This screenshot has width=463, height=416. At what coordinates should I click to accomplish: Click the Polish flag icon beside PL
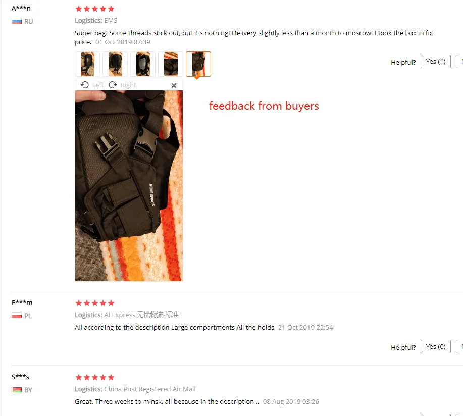pos(17,316)
